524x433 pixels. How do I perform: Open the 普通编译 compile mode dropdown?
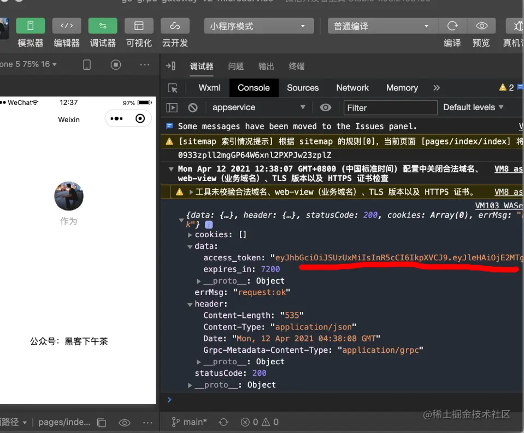(x=382, y=26)
